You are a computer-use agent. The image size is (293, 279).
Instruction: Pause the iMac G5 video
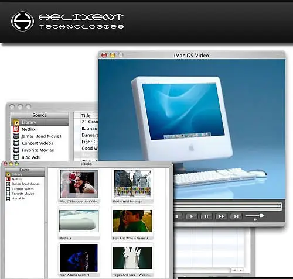206,216
